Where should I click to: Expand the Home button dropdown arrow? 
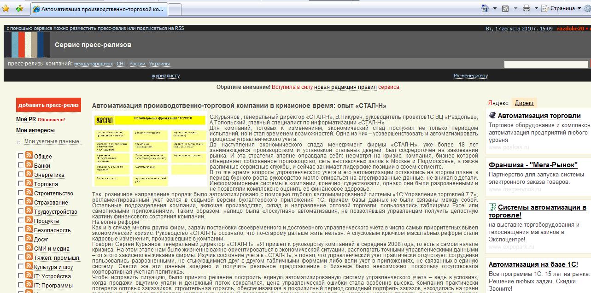click(x=495, y=9)
